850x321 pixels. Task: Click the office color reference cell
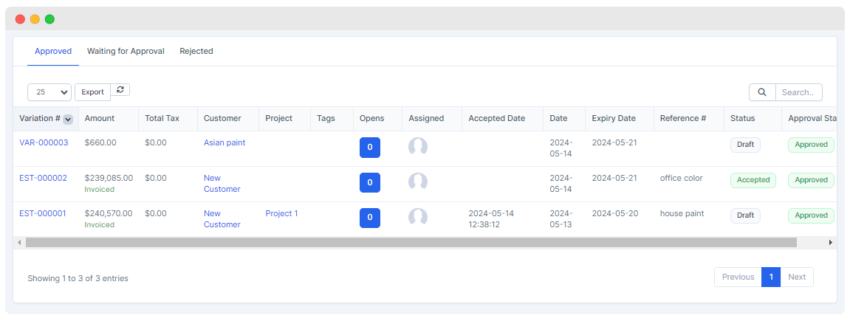[682, 178]
